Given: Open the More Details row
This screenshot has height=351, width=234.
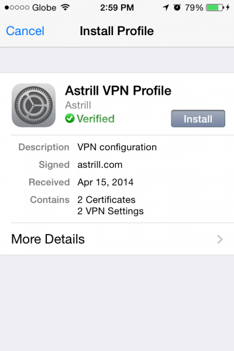Looking at the screenshot, I should (117, 239).
